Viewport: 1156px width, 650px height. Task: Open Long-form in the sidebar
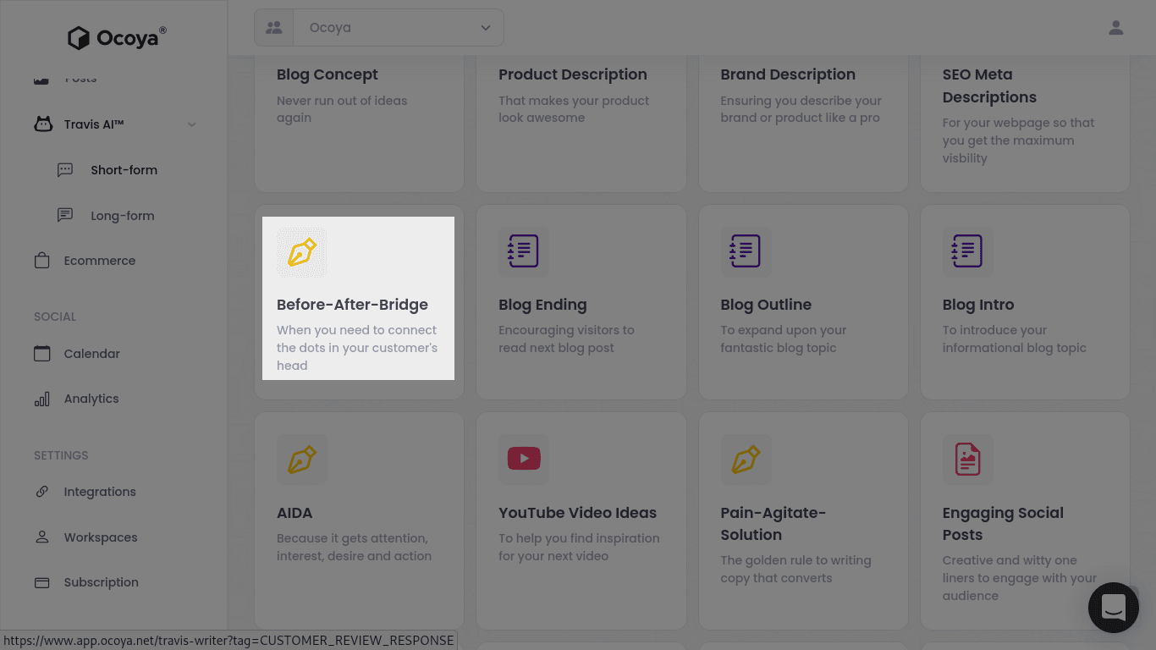(123, 216)
